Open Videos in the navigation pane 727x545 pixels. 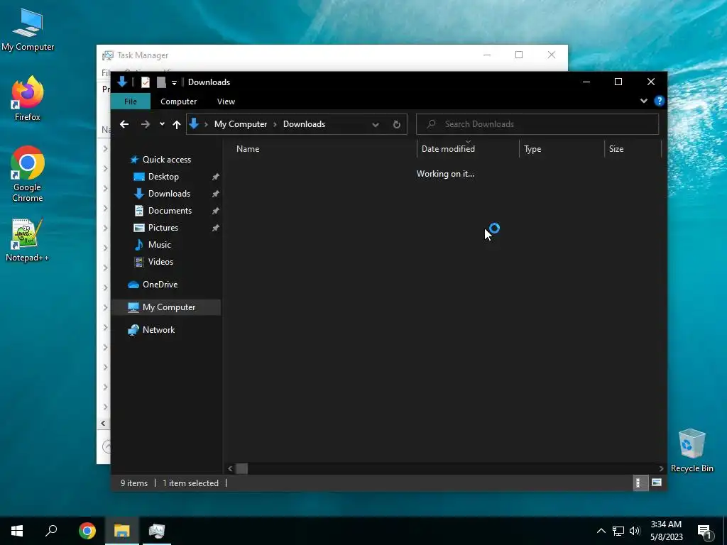pyautogui.click(x=160, y=262)
